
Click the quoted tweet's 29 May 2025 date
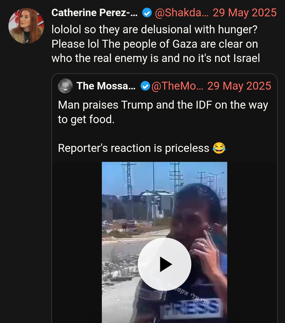point(239,86)
